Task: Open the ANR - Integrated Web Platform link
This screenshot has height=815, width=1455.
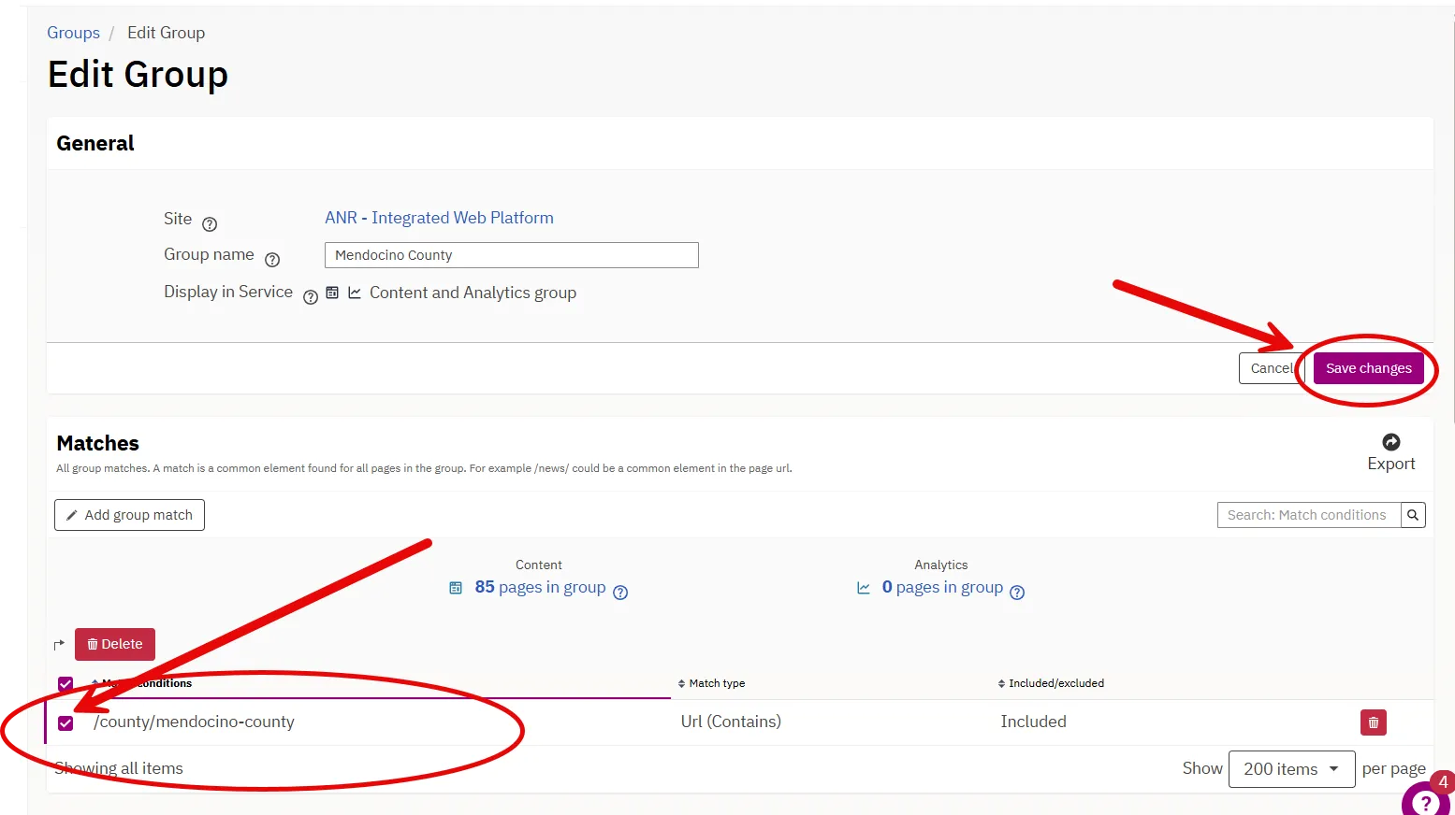Action: 439,218
